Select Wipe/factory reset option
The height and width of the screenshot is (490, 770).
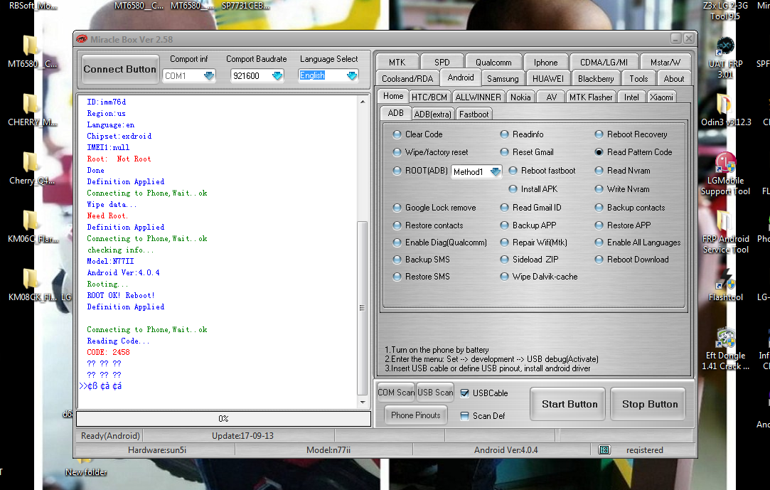pyautogui.click(x=397, y=152)
